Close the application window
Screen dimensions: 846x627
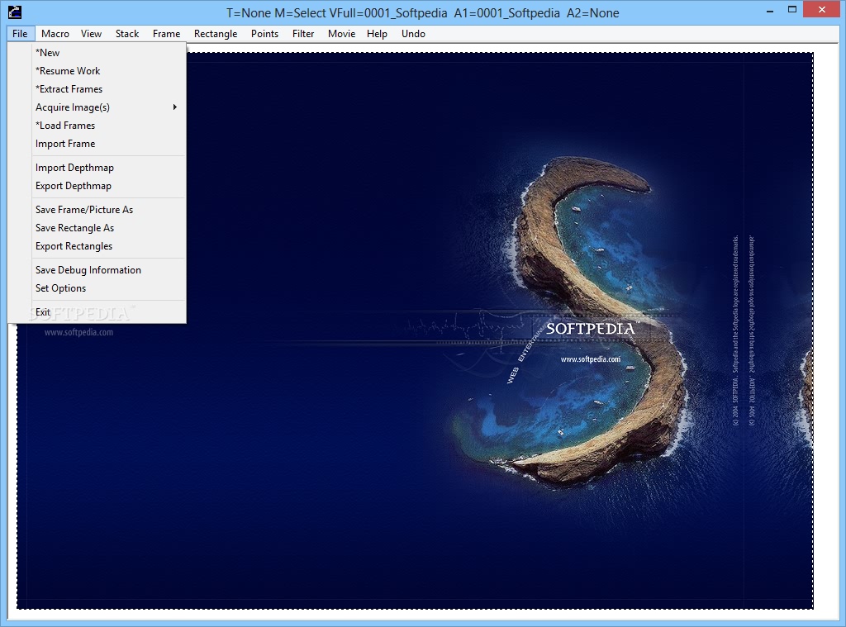[822, 10]
